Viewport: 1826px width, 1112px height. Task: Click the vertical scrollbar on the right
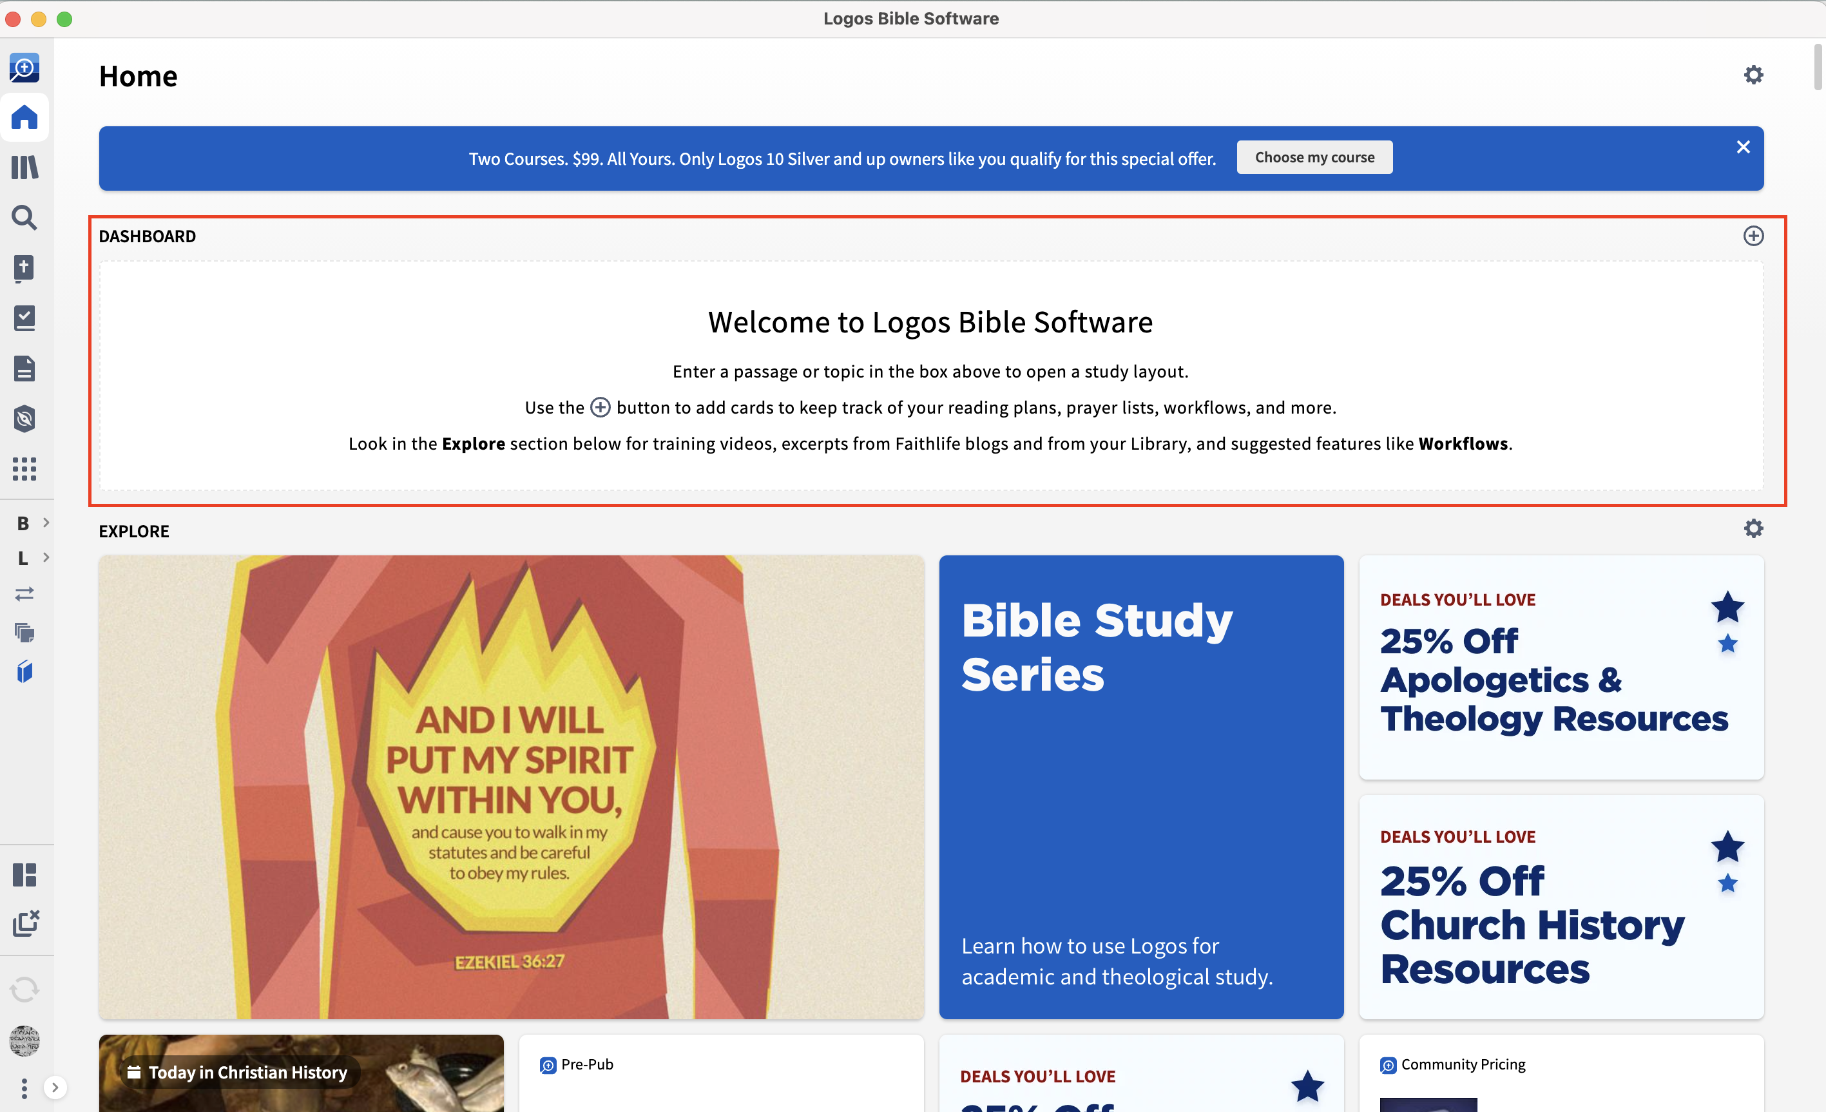pyautogui.click(x=1818, y=66)
